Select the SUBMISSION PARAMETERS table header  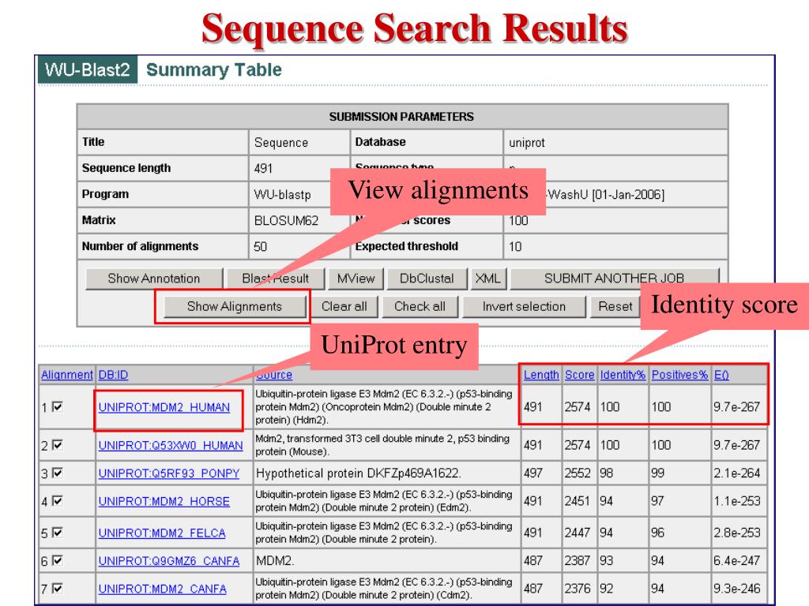tap(401, 117)
